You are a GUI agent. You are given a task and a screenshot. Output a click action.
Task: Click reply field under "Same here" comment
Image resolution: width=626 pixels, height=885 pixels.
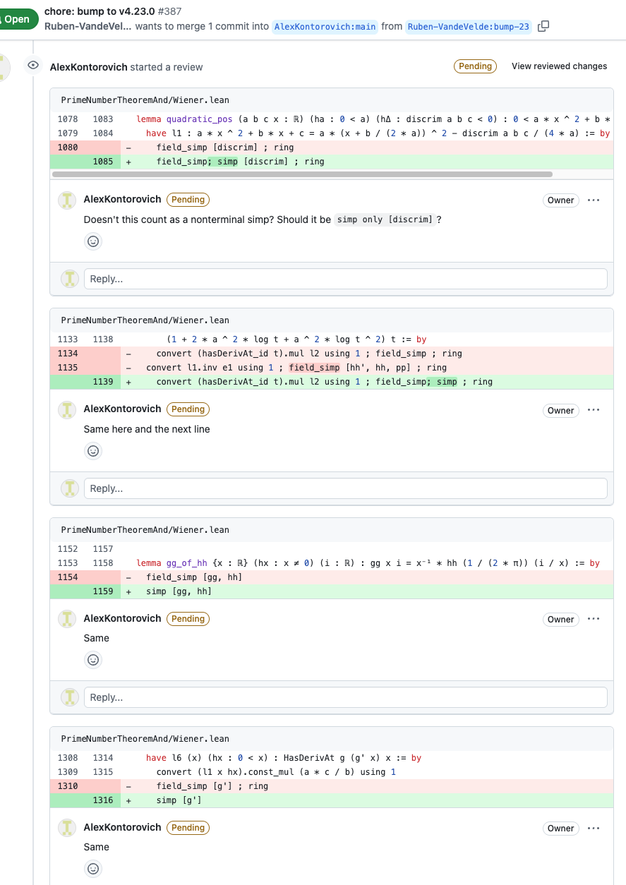345,488
